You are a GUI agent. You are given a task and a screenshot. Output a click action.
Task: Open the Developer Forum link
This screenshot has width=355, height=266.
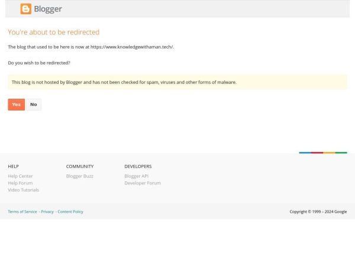pyautogui.click(x=143, y=183)
